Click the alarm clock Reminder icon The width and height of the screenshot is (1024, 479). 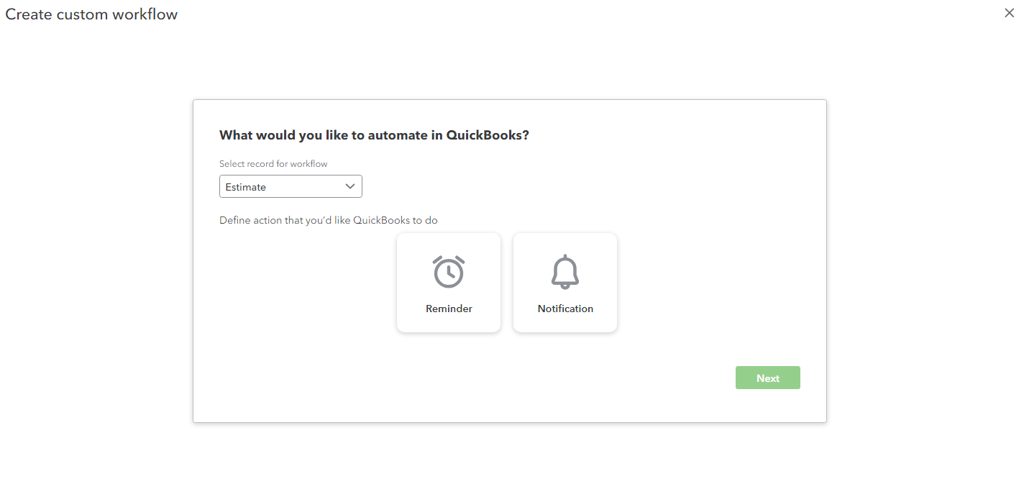point(449,271)
